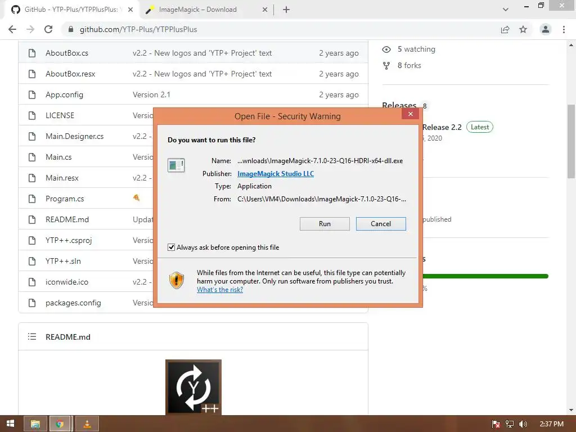Open VLC media player from the taskbar
The image size is (576, 432).
pos(87,424)
